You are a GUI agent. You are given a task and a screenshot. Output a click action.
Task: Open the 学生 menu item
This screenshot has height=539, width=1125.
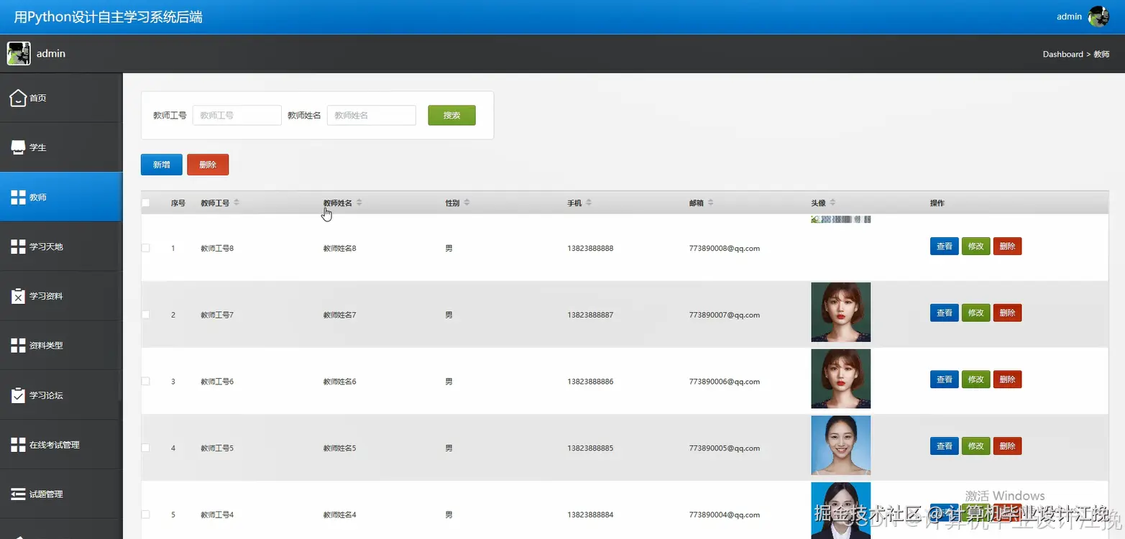tap(61, 147)
